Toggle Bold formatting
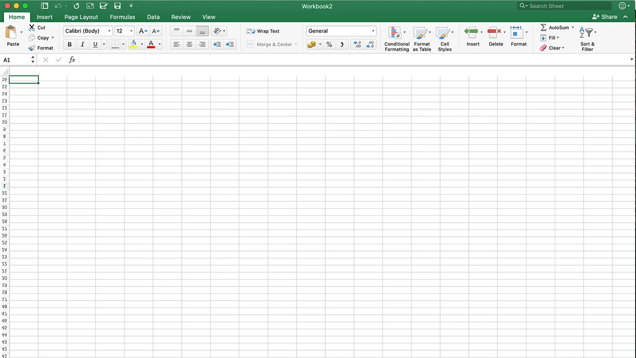The width and height of the screenshot is (636, 358). click(x=70, y=45)
